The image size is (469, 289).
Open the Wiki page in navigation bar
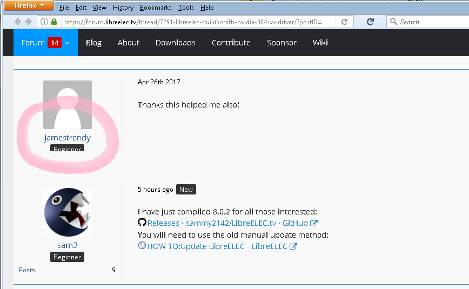pos(320,43)
